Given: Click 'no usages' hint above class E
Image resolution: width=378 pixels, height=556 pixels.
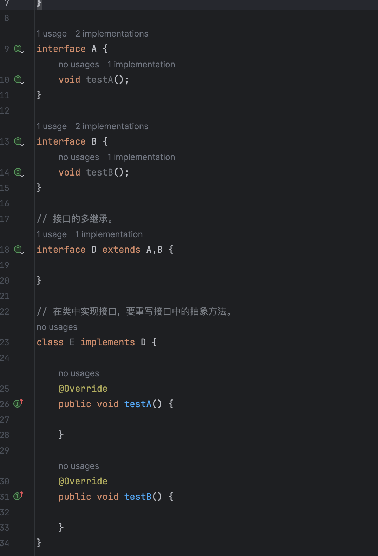Looking at the screenshot, I should point(57,327).
